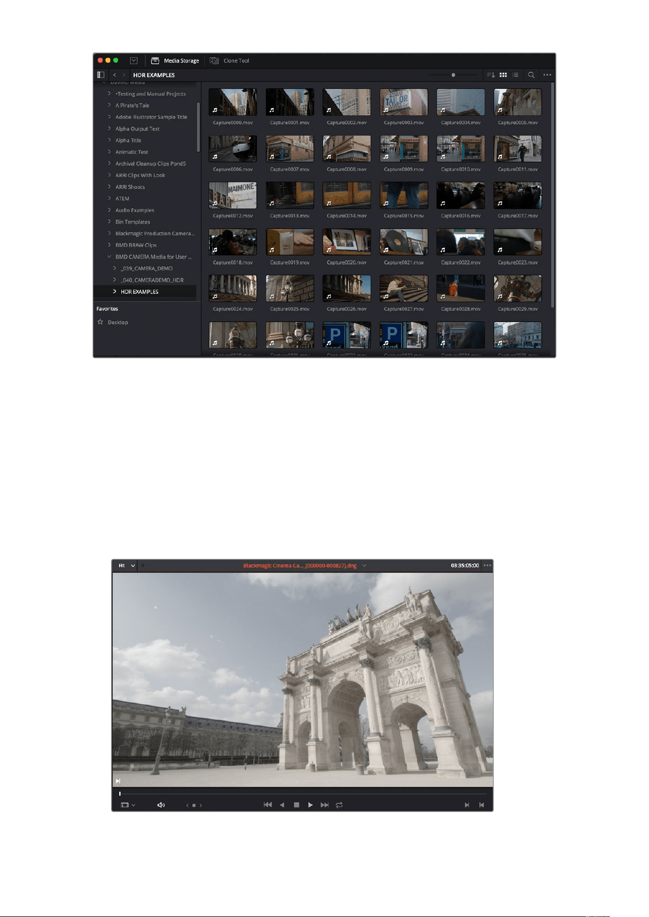Open search in Media Storage

coord(531,75)
